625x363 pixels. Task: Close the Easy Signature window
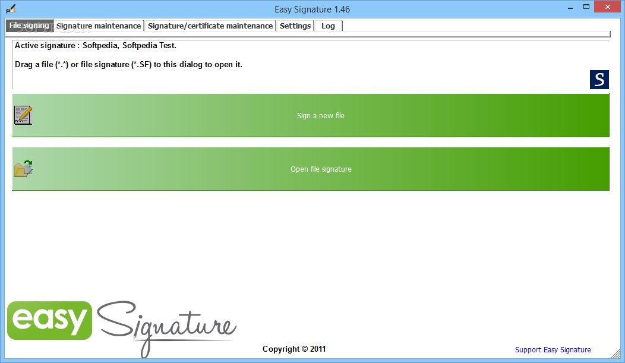point(607,7)
